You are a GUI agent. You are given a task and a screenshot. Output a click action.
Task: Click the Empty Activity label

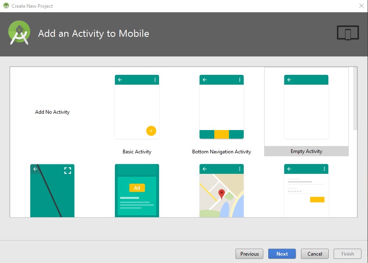click(x=306, y=151)
